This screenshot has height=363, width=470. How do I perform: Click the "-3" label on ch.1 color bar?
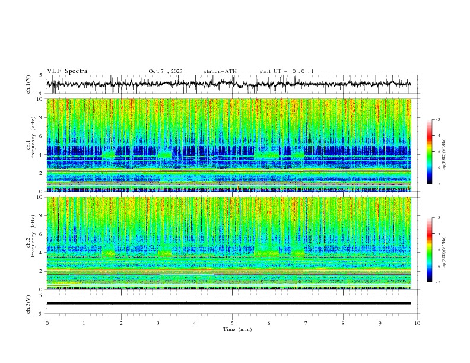pos(438,120)
